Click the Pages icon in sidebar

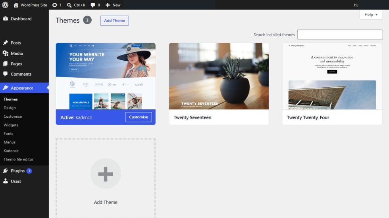(6, 64)
